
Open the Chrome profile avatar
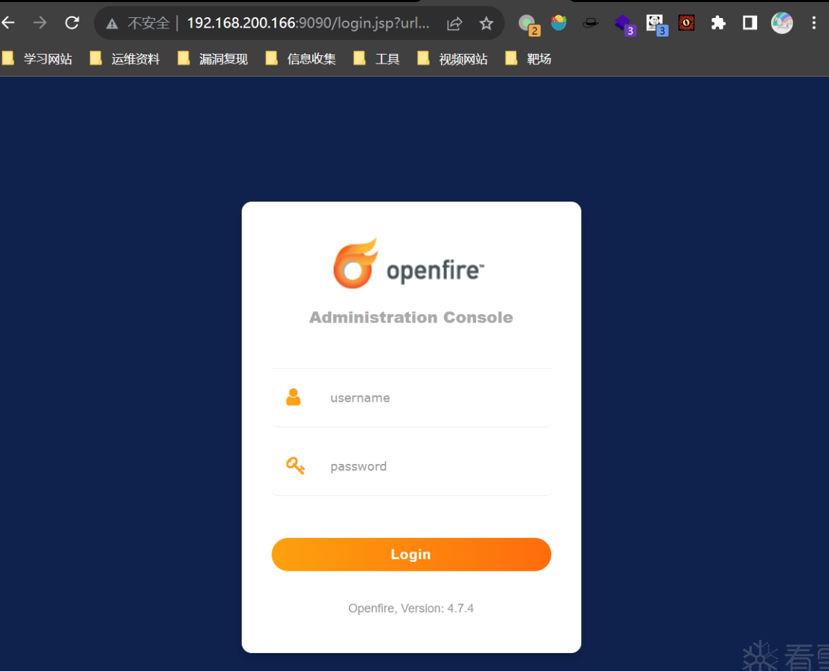pos(782,23)
